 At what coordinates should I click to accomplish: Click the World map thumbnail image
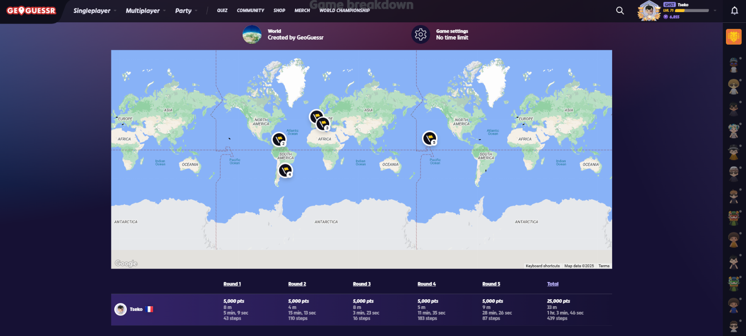click(252, 34)
